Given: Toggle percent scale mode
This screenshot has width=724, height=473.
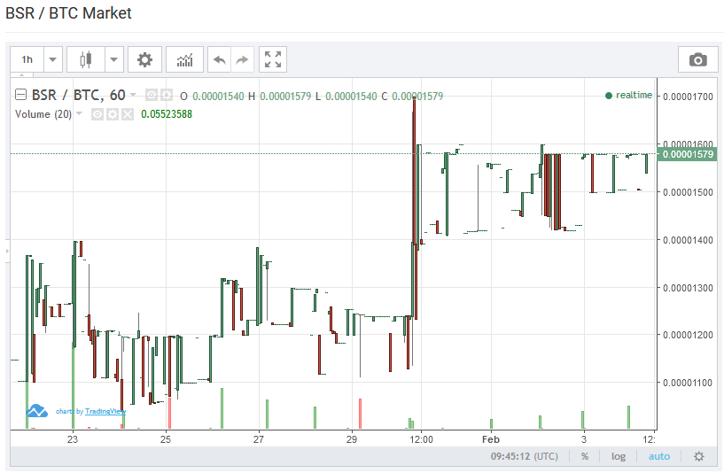Looking at the screenshot, I should [585, 456].
